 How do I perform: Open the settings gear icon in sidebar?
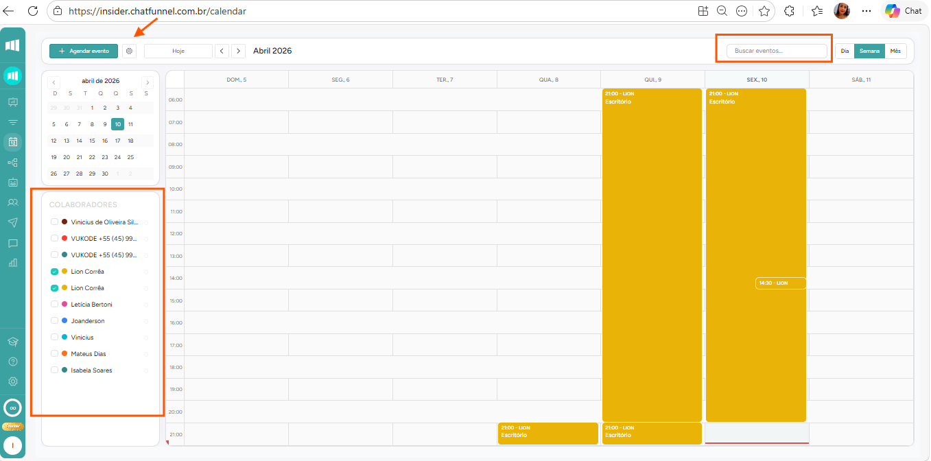(12, 381)
